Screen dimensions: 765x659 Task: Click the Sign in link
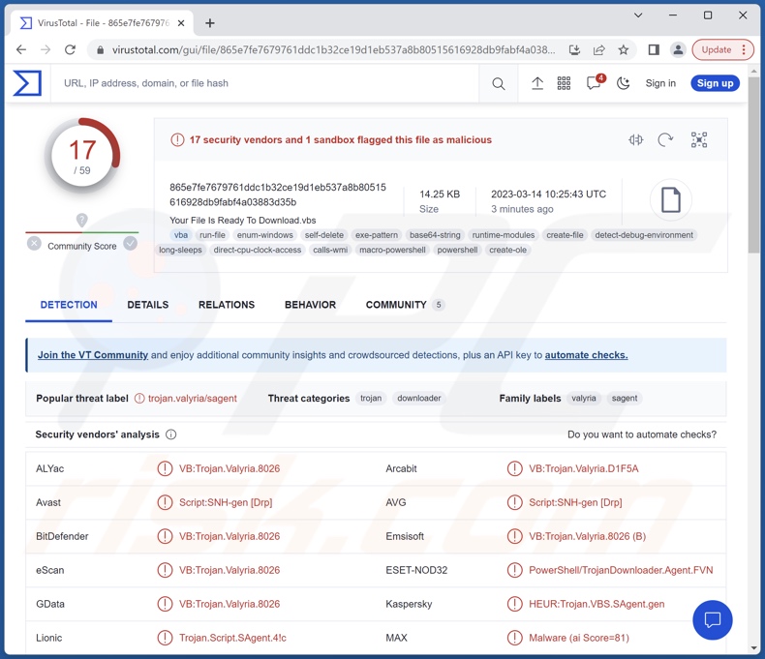point(660,83)
